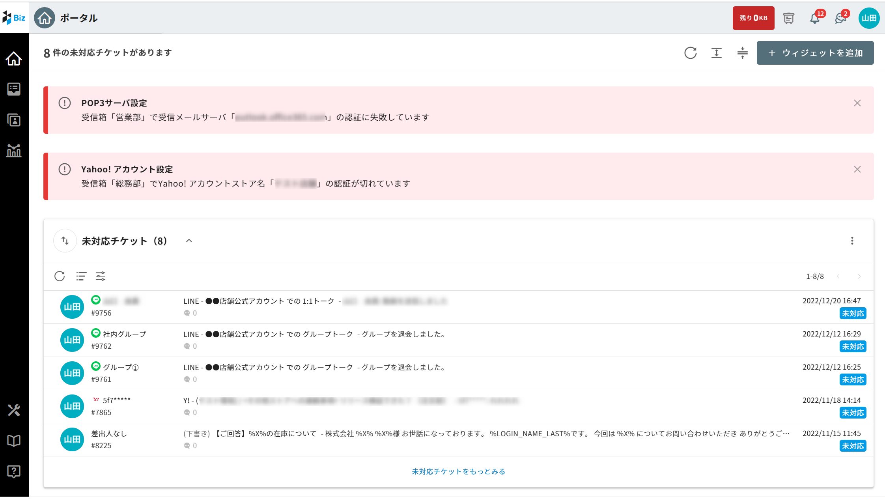885x499 pixels.
Task: Refresh the portal with top reload icon
Action: [690, 53]
